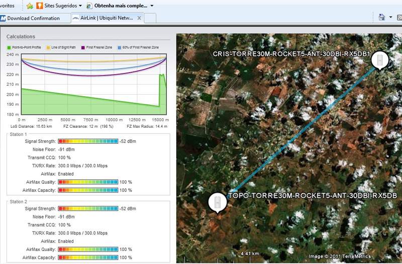
Task: Click the Point-to-Point Profile legend label
Action: [27, 48]
